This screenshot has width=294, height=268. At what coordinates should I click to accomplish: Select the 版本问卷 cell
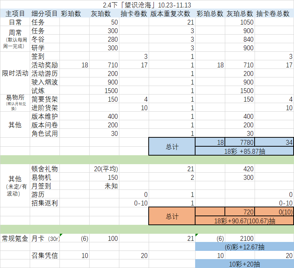[x=45, y=125]
